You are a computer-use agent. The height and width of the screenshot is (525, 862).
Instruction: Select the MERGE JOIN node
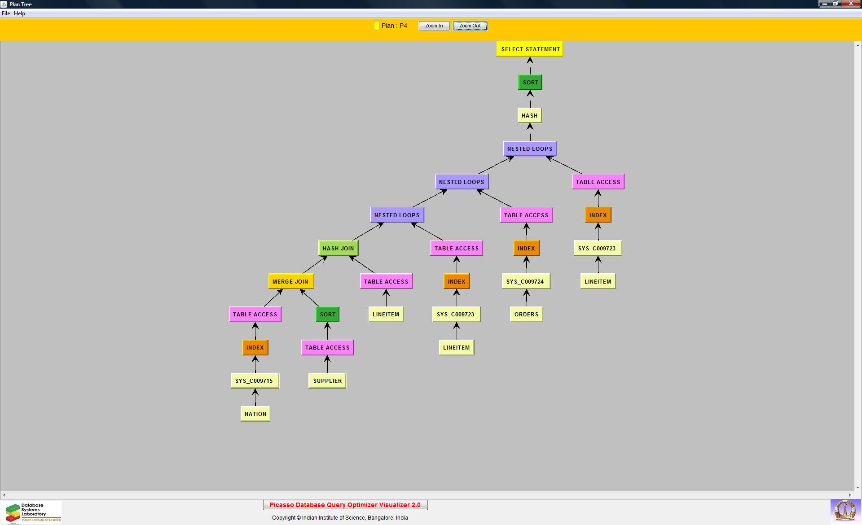(x=290, y=281)
